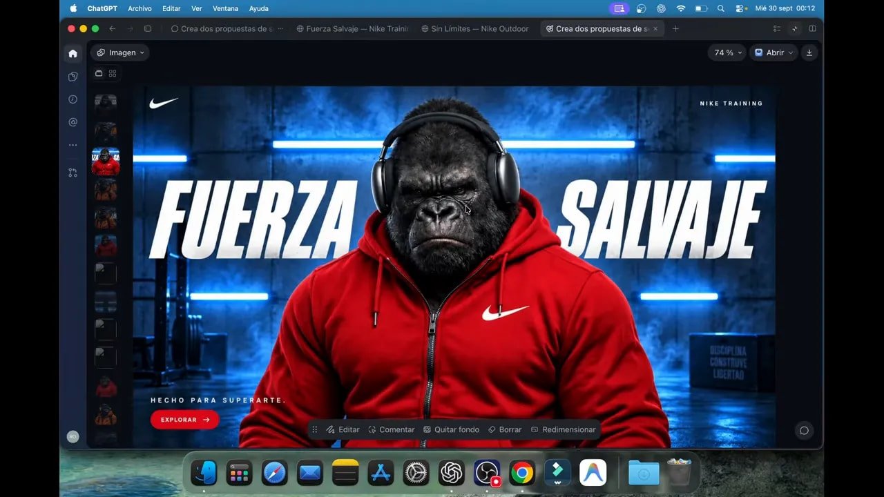This screenshot has height=497, width=884.
Task: Open the Ayuda menu
Action: coord(258,8)
